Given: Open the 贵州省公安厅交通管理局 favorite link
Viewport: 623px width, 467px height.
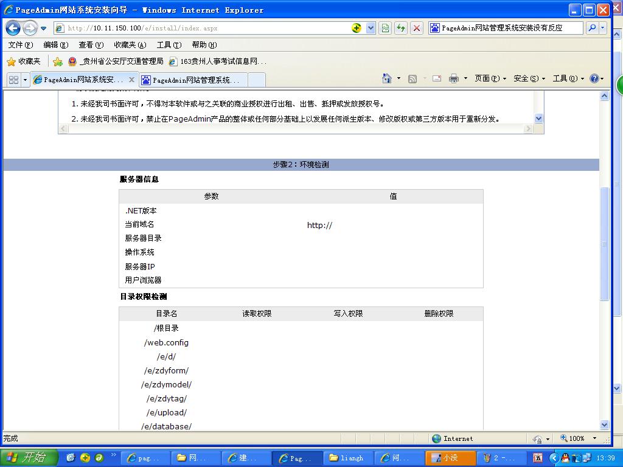Looking at the screenshot, I should pos(116,61).
